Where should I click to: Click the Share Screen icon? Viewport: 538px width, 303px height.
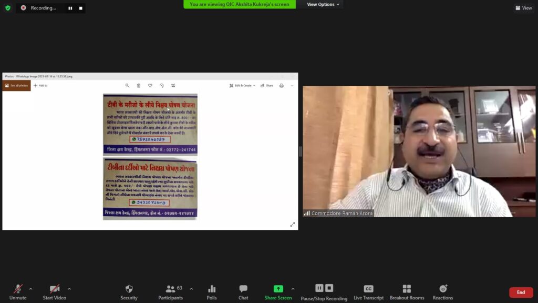(x=278, y=289)
